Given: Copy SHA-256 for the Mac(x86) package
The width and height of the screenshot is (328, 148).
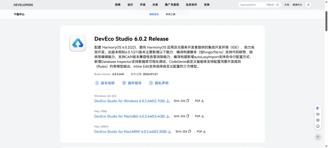Looking at the screenshot, I should coord(188,116).
